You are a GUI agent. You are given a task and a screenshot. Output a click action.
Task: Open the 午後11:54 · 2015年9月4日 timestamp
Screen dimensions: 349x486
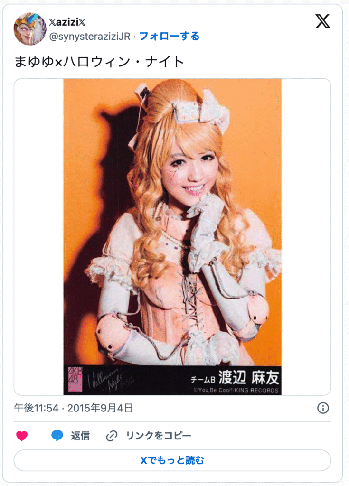[x=74, y=408]
